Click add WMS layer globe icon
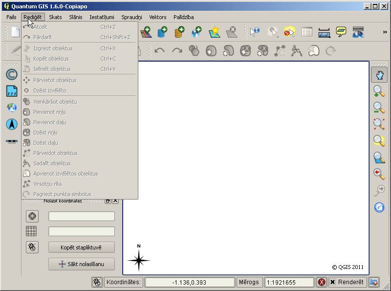The image size is (391, 291). coord(196,32)
